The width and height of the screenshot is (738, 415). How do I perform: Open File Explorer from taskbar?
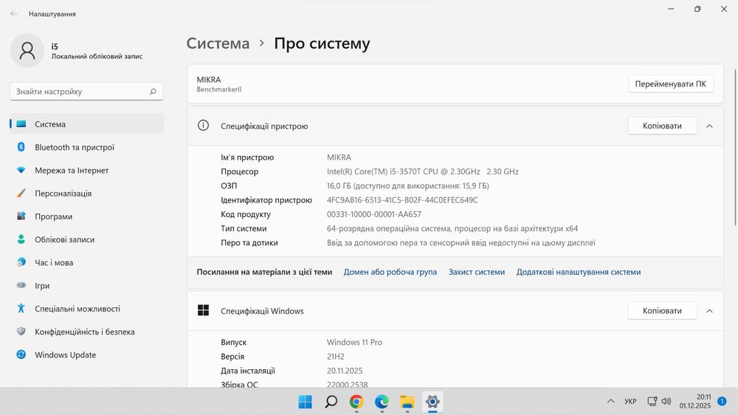407,402
